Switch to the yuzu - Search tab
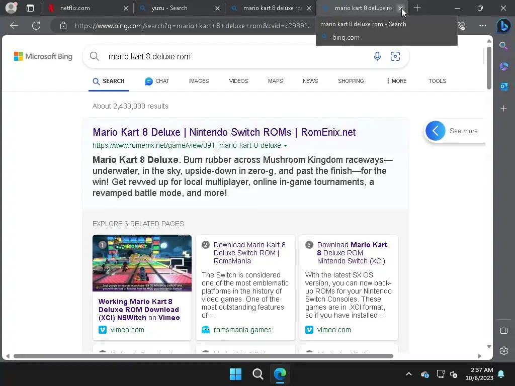Viewport: 515px width, 386px height. [179, 8]
